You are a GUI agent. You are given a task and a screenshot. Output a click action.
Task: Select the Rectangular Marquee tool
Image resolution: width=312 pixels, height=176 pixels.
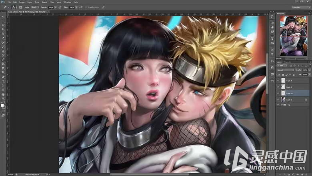click(3, 21)
